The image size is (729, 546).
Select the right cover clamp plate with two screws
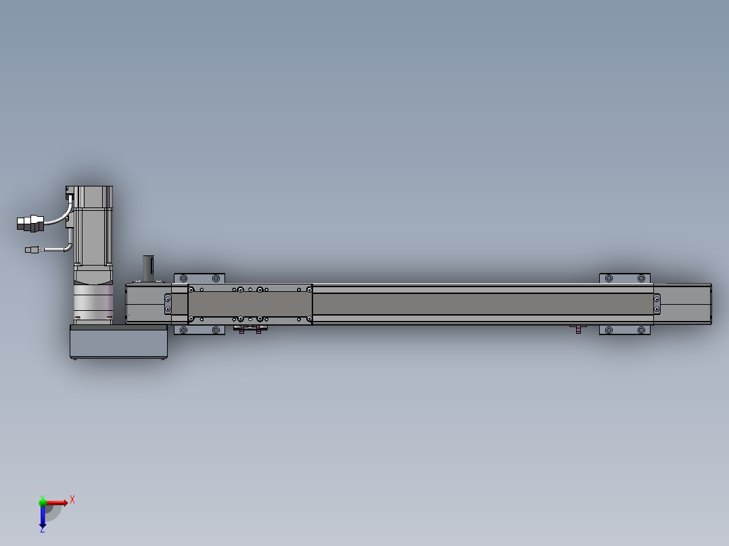(x=657, y=304)
